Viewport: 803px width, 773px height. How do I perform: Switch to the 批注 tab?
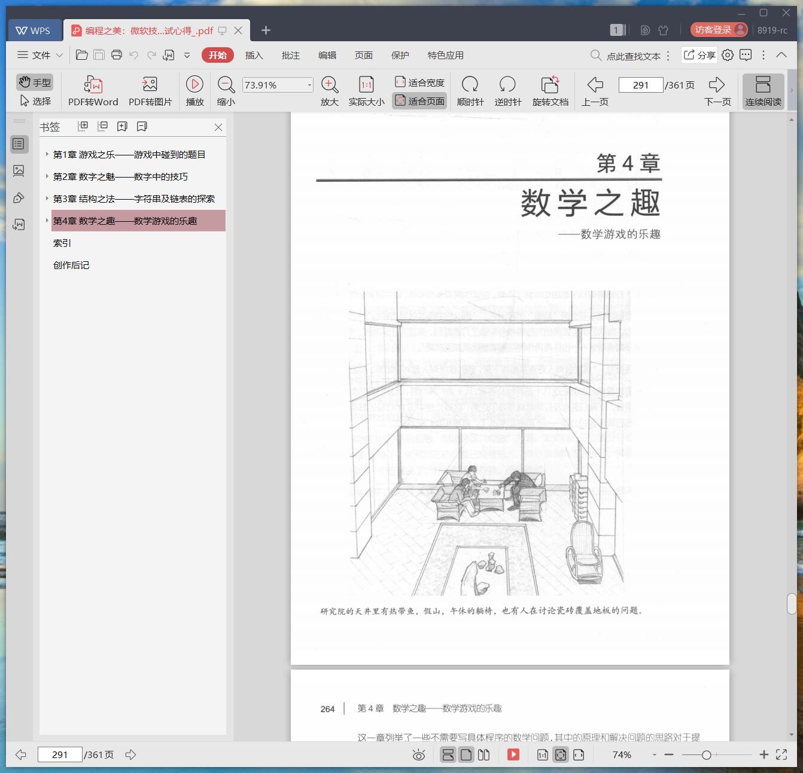290,55
